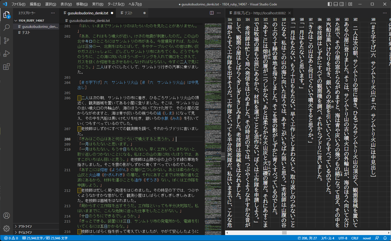Screen dimensions: 391x241
Task: Open the エクスプローラー views and more actions menu
Action: [x=53, y=13]
